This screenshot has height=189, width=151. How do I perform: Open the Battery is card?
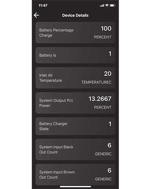pos(75,55)
